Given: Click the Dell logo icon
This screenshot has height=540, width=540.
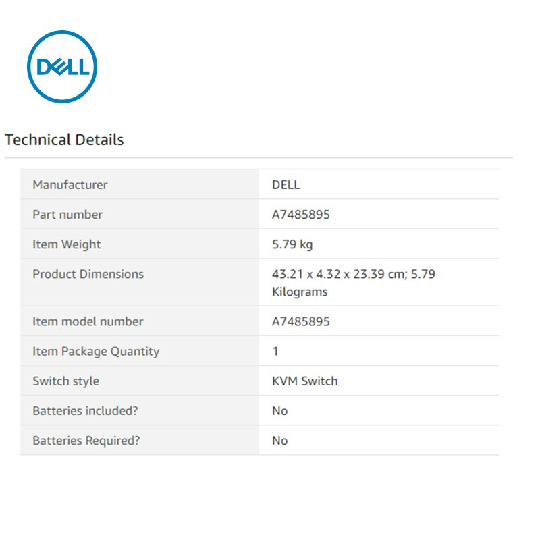Looking at the screenshot, I should 62,67.
